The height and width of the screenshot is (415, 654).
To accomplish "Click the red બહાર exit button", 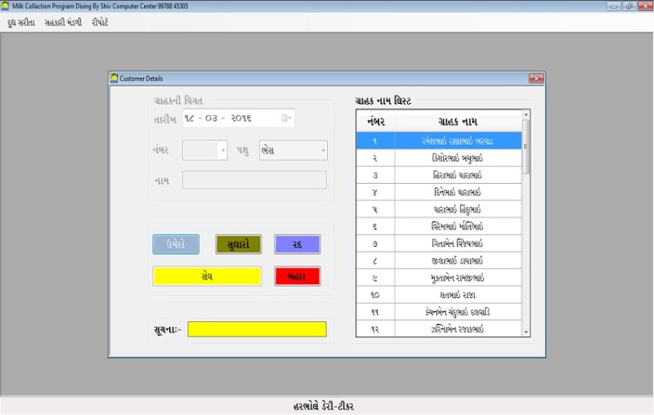I will pyautogui.click(x=297, y=276).
